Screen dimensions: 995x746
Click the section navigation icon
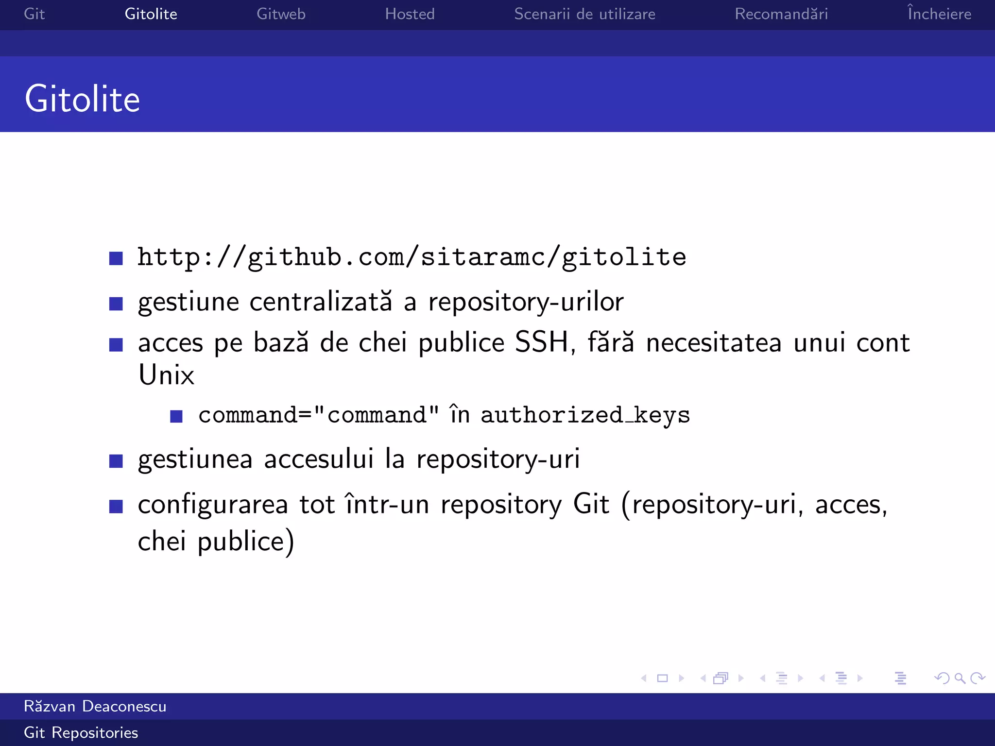click(x=841, y=678)
